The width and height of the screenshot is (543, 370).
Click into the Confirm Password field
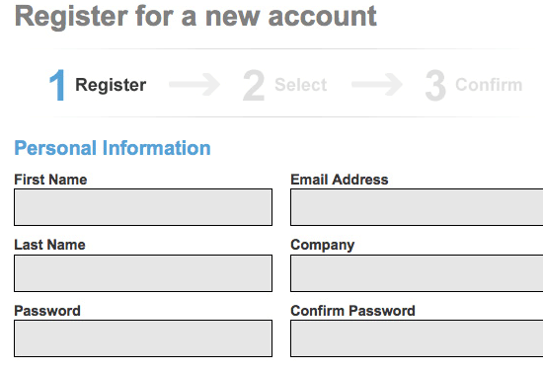[x=417, y=338]
